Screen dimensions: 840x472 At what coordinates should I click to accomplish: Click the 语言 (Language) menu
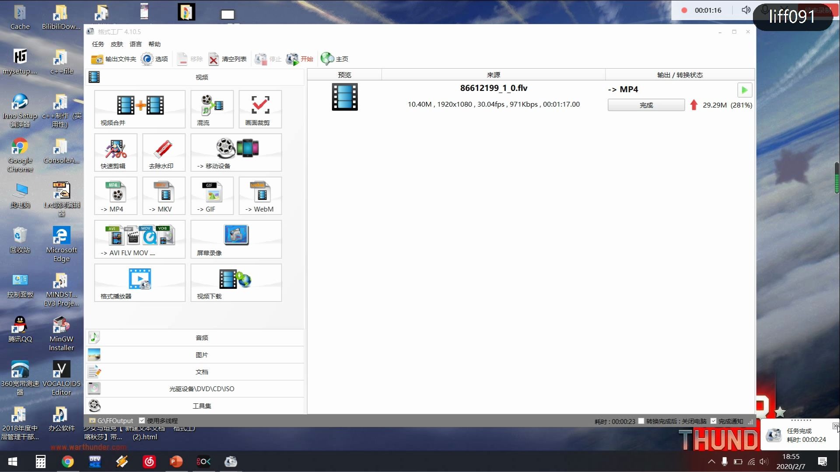click(x=135, y=44)
